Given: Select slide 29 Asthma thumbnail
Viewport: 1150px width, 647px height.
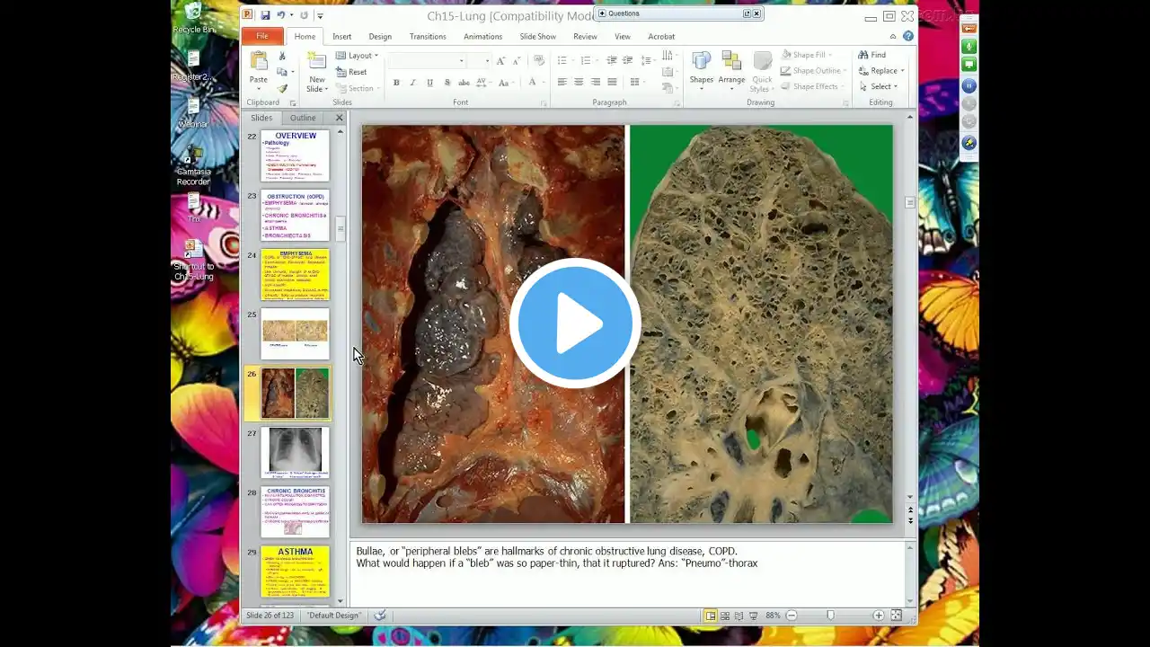Looking at the screenshot, I should [295, 571].
